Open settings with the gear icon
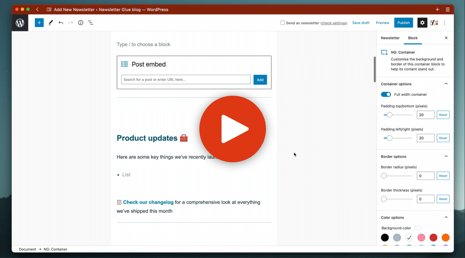465x258 pixels. click(422, 23)
